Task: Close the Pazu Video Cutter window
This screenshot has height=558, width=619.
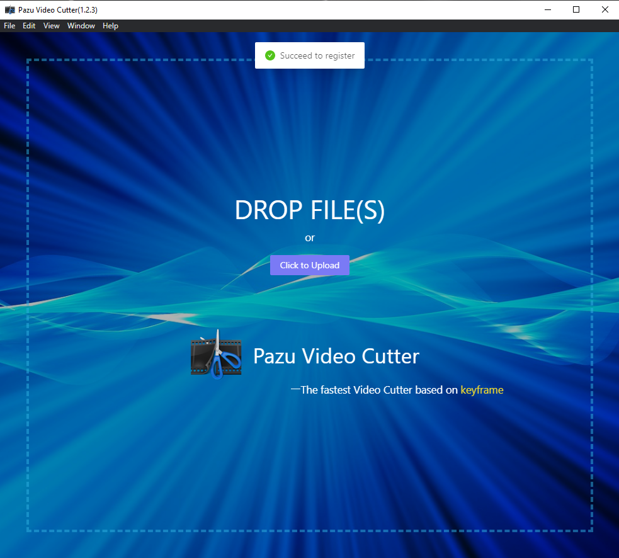Action: coord(605,9)
